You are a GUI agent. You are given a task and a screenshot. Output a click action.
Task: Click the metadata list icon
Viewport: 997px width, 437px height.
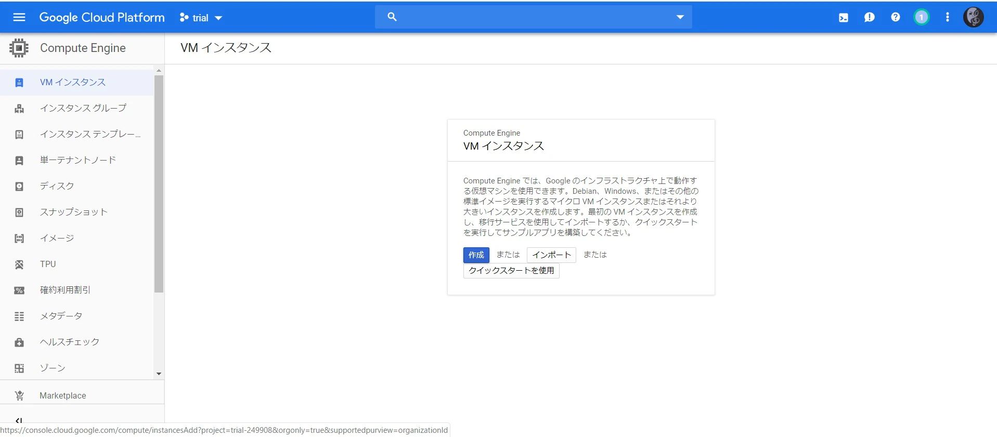[x=19, y=316]
